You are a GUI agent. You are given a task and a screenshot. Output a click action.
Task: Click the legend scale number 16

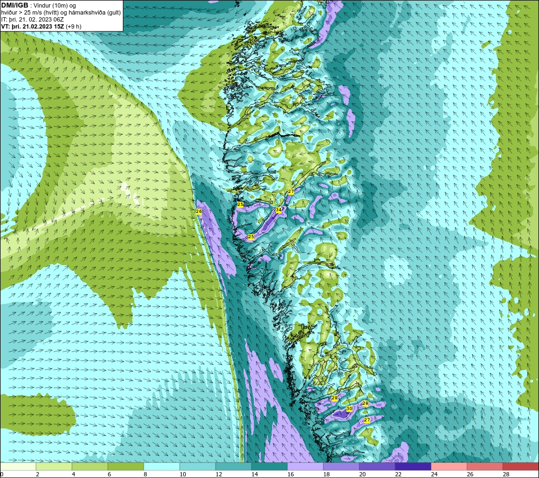point(291,474)
